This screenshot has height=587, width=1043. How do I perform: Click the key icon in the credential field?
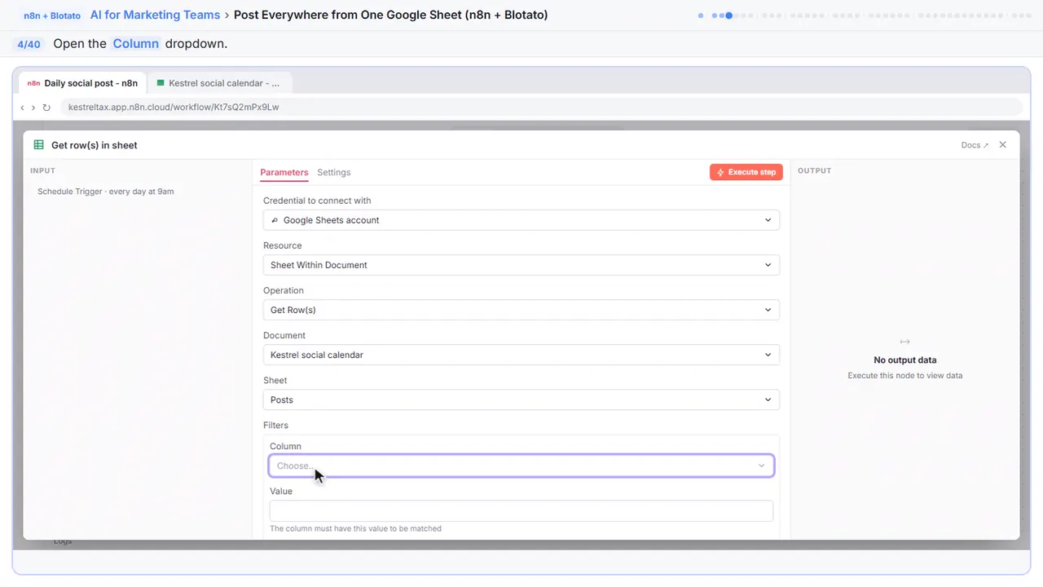tap(275, 220)
